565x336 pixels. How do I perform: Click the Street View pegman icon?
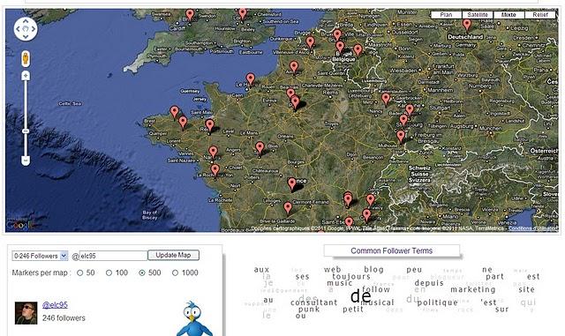(26, 59)
